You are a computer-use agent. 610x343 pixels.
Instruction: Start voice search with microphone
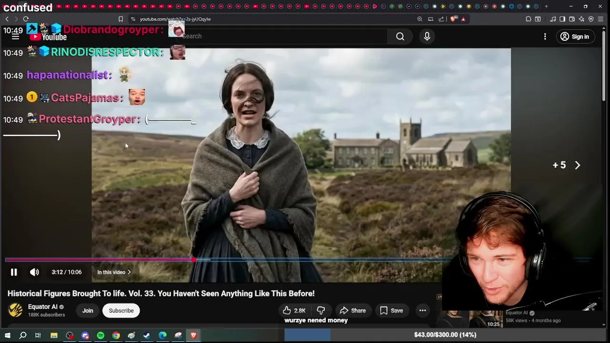pyautogui.click(x=427, y=36)
